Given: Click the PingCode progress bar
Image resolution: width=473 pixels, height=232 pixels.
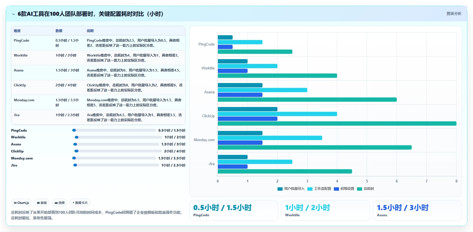Looking at the screenshot, I should point(114,130).
